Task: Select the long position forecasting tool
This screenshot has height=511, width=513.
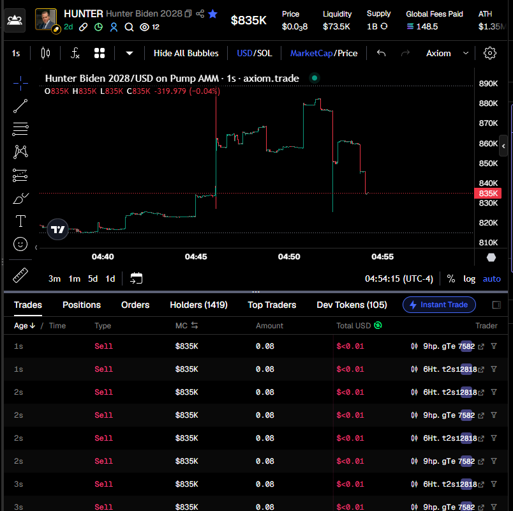Action: (20, 175)
